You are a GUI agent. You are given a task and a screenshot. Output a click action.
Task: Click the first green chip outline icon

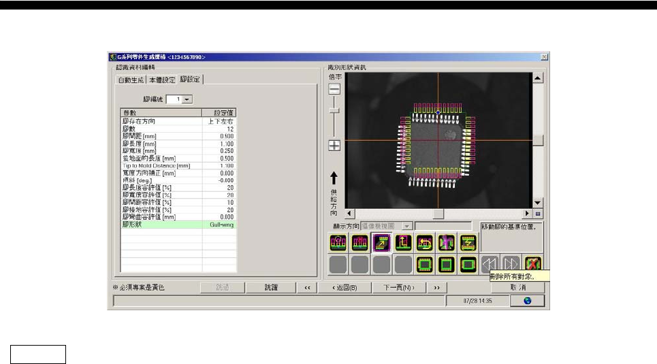424,265
